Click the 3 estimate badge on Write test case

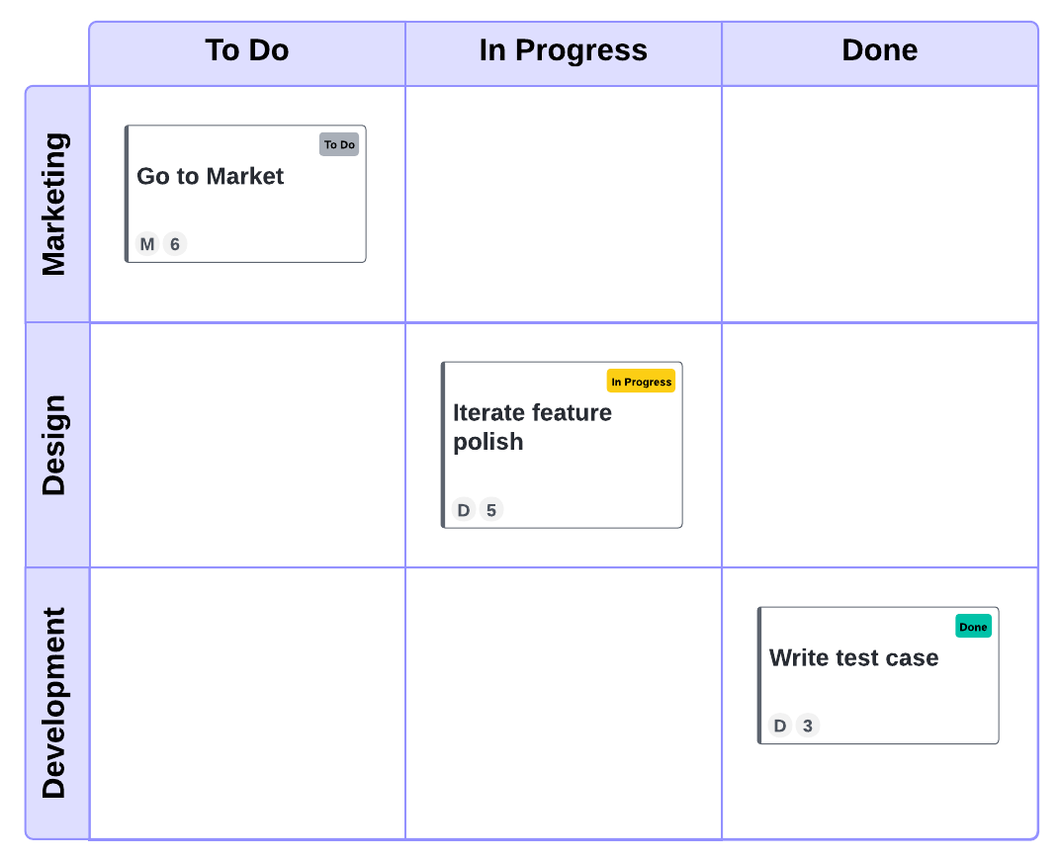pos(808,727)
